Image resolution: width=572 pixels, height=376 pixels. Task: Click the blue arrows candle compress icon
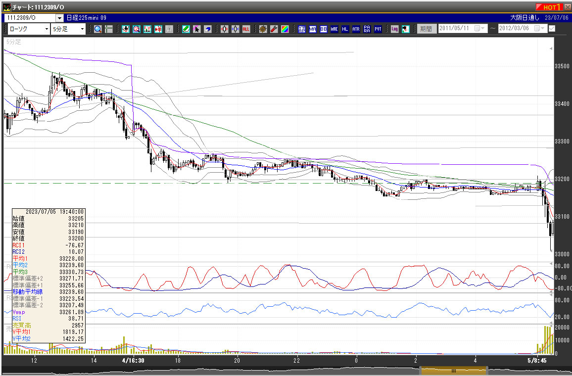(x=236, y=29)
